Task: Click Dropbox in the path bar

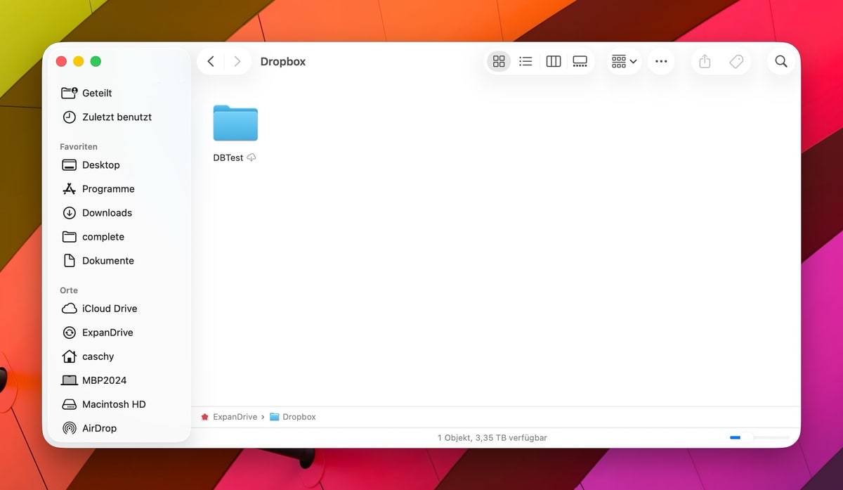Action: pos(299,417)
